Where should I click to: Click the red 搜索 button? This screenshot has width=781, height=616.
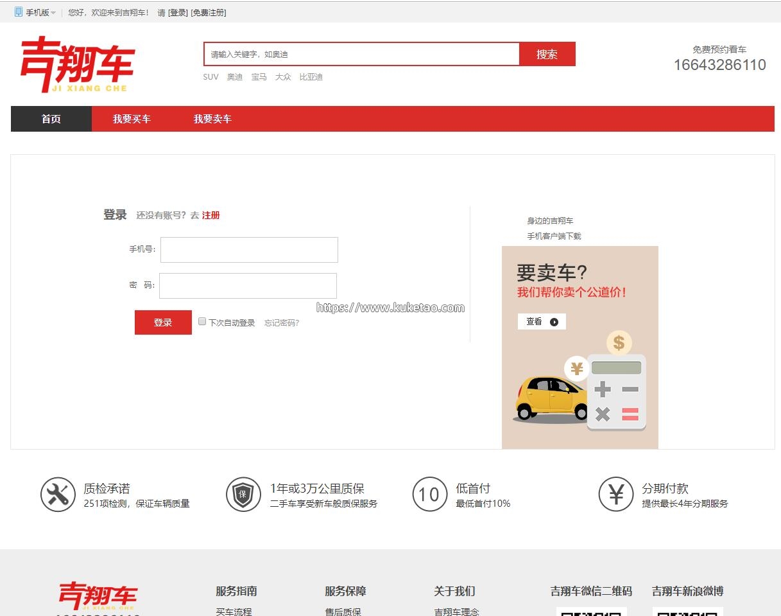point(547,54)
